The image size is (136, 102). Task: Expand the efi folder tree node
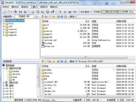(x=4, y=26)
